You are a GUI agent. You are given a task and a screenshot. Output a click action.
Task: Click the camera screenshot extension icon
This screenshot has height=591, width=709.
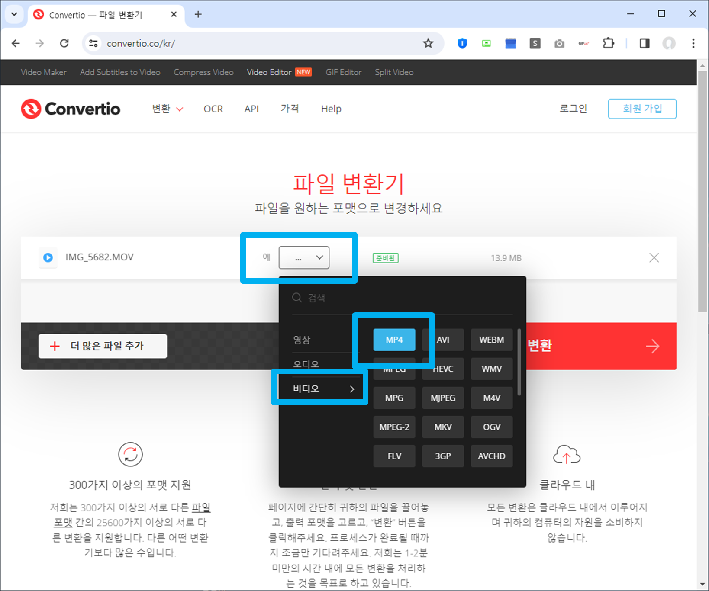pyautogui.click(x=559, y=43)
